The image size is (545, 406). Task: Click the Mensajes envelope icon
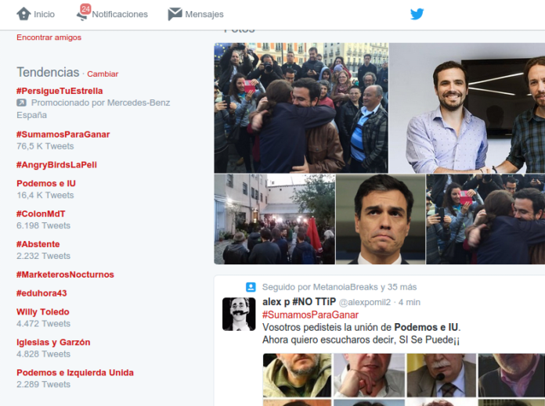pos(175,14)
